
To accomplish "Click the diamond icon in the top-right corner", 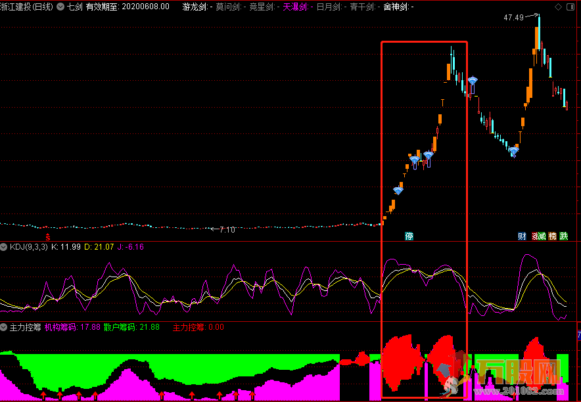I will [x=558, y=7].
